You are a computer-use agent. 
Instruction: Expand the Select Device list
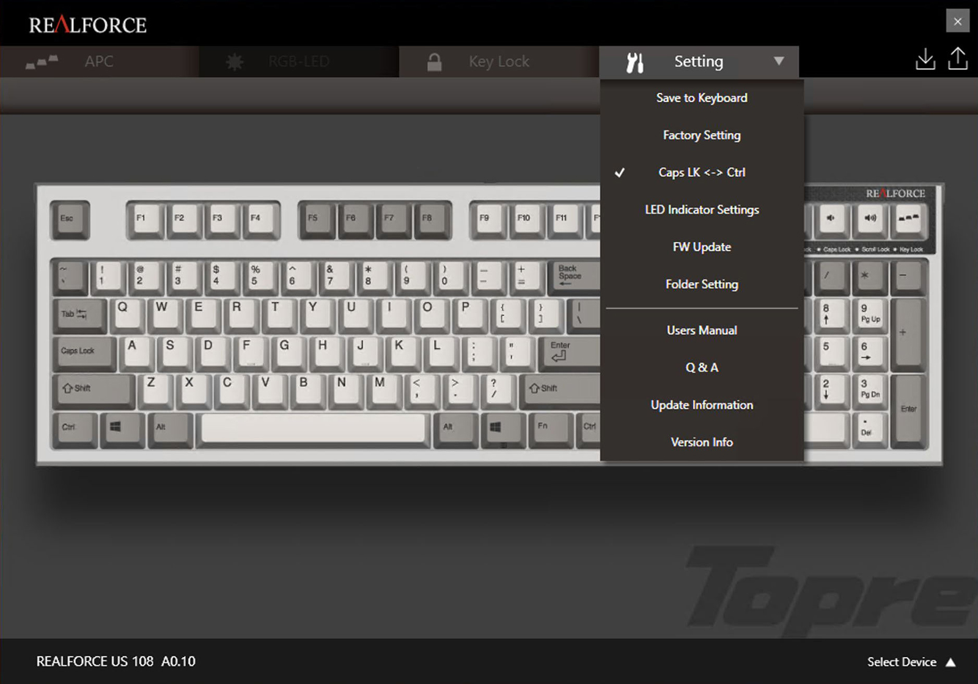coord(911,662)
